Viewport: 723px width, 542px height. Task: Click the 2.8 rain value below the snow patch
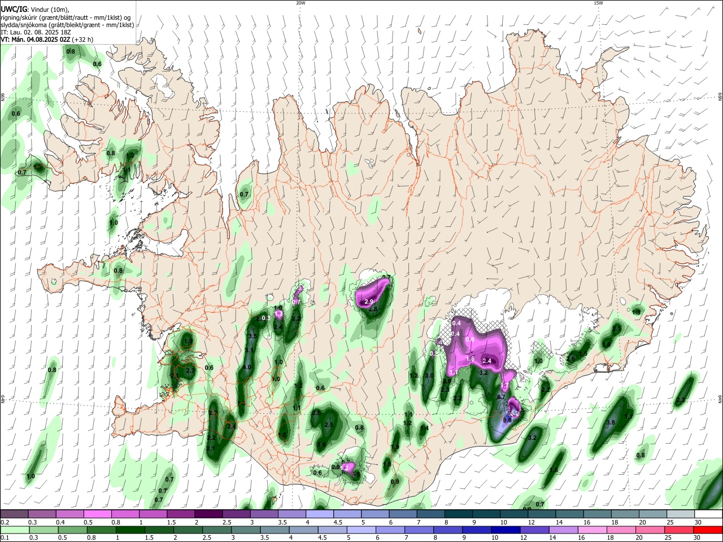[x=373, y=309]
